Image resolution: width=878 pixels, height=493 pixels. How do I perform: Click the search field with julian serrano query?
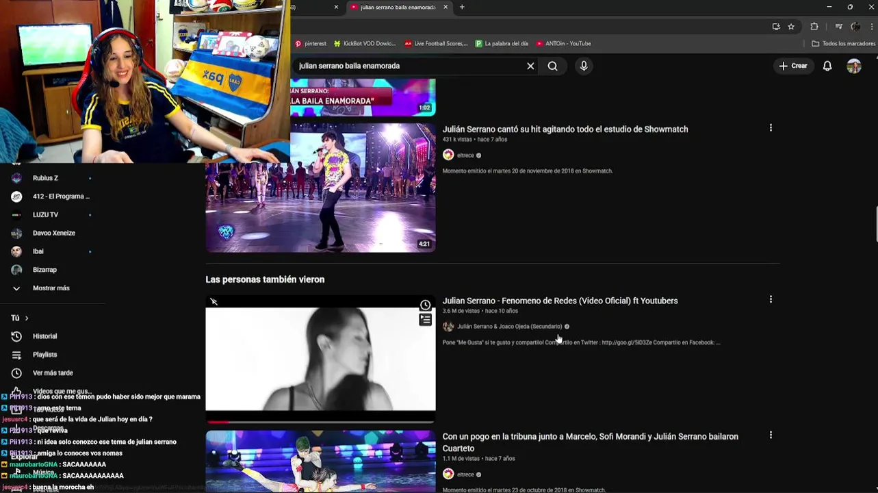click(x=407, y=66)
